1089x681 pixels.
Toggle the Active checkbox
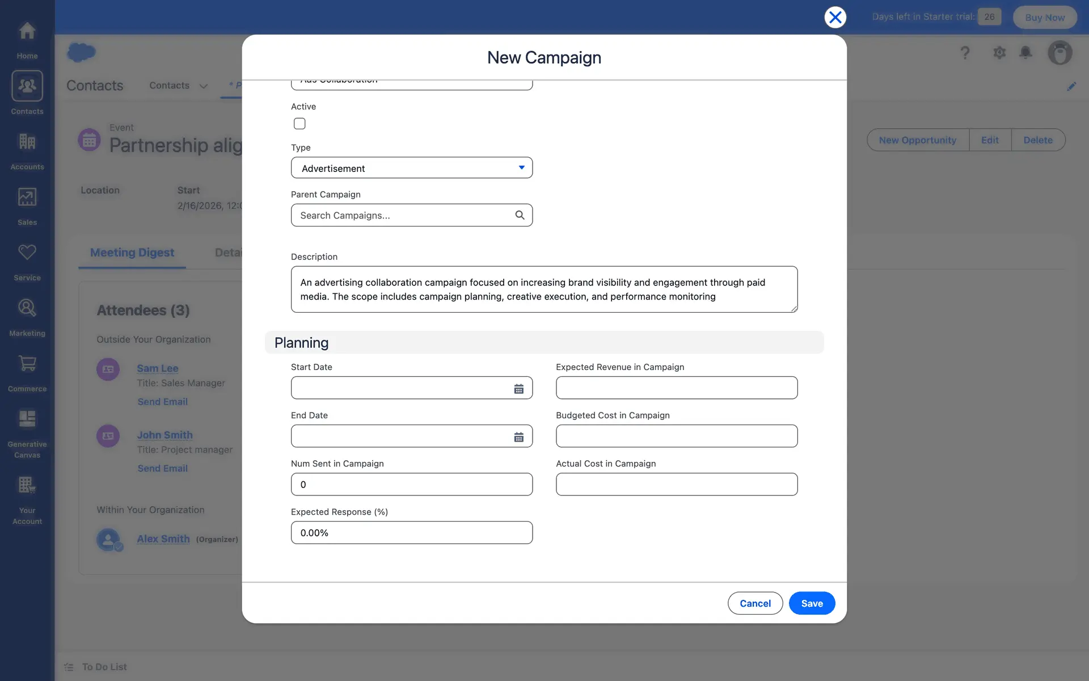pos(299,124)
